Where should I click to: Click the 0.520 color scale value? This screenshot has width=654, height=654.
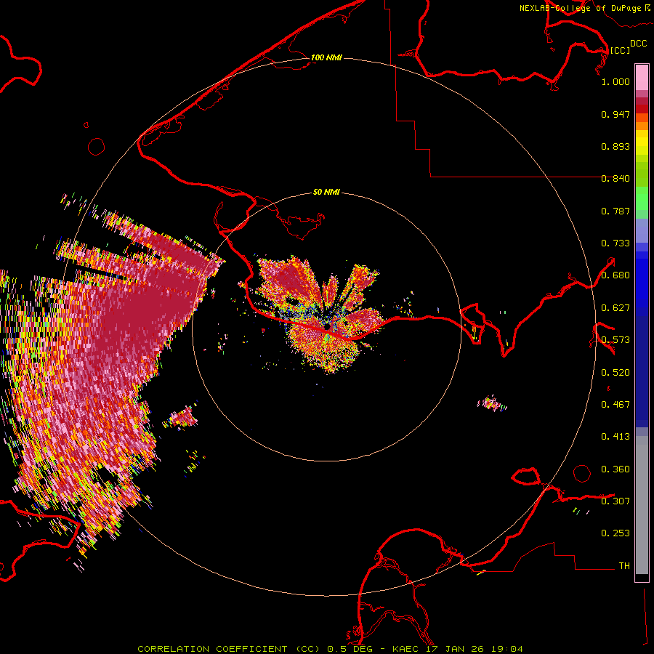615,373
